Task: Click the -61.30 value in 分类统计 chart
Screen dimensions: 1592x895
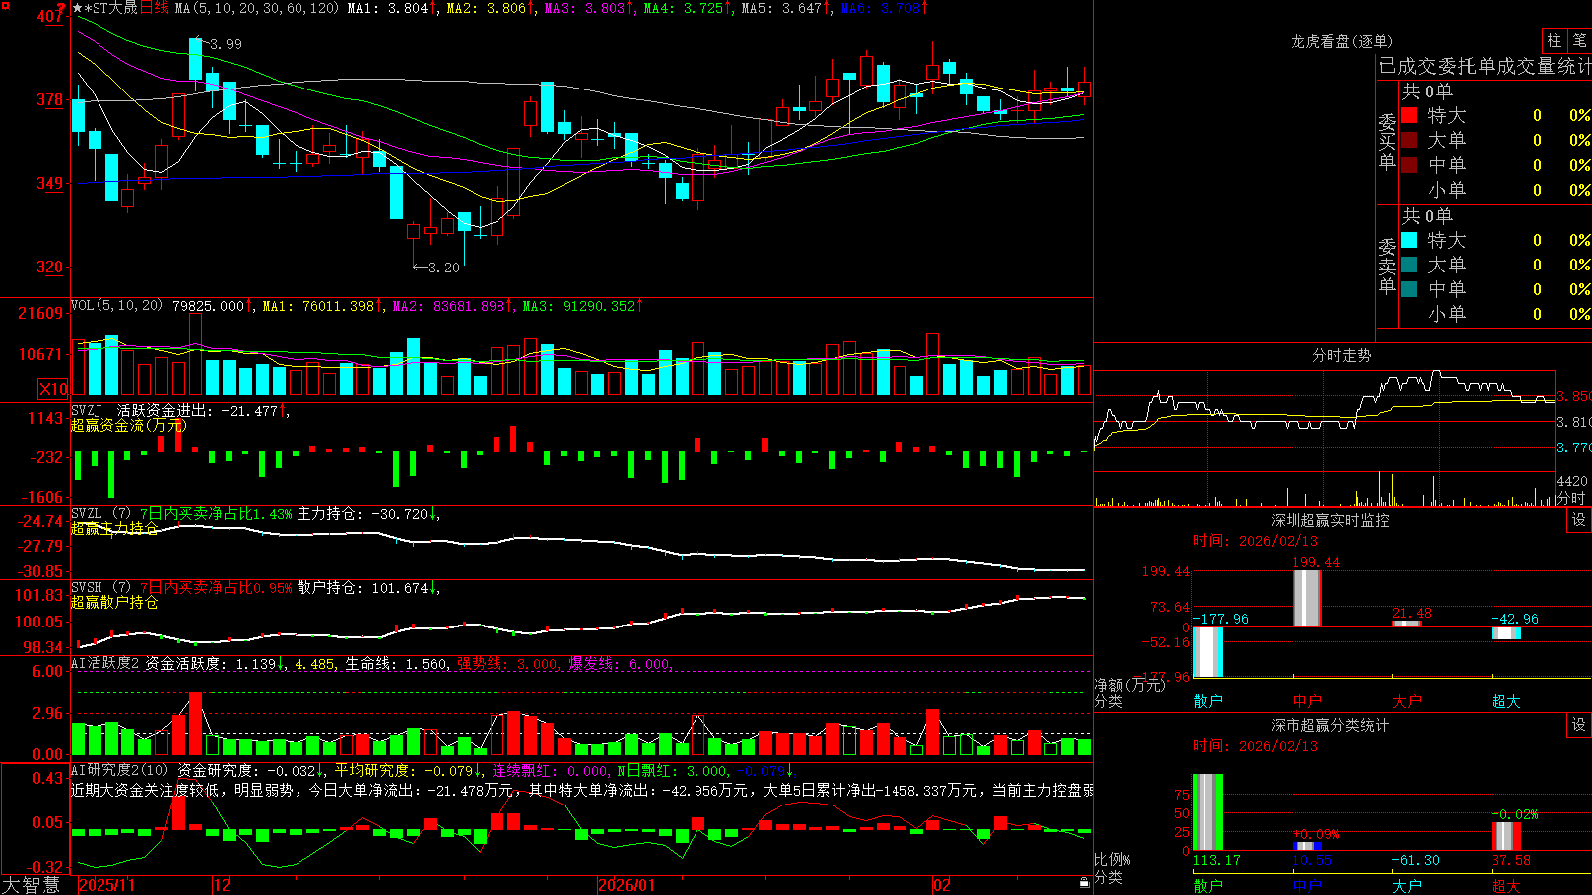Action: point(1415,860)
